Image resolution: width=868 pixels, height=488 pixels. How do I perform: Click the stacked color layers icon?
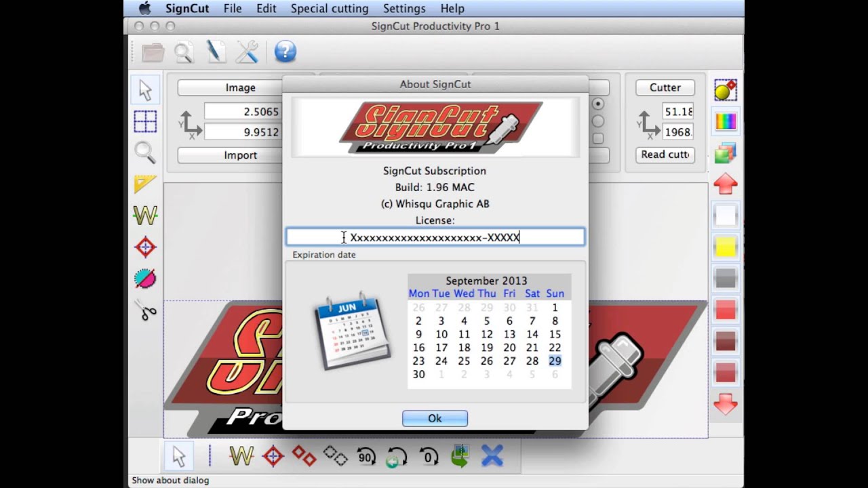pos(726,152)
